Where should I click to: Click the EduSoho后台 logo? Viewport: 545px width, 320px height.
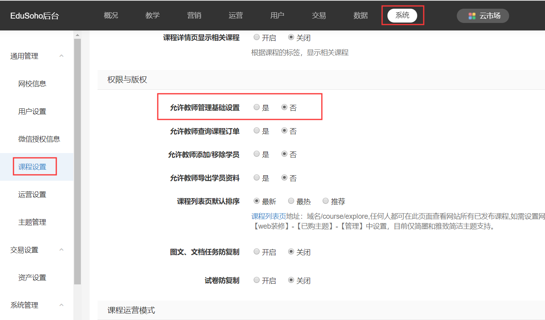34,16
